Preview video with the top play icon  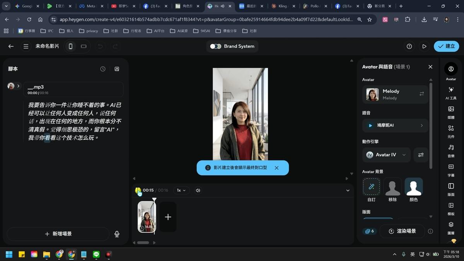pos(424,46)
